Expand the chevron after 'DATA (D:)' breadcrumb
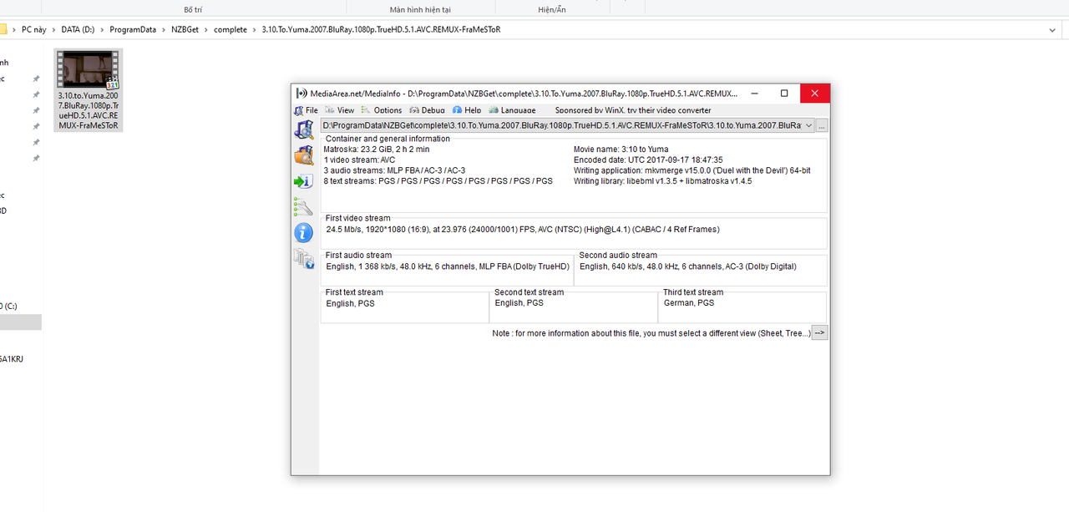1069x512 pixels. click(x=102, y=29)
